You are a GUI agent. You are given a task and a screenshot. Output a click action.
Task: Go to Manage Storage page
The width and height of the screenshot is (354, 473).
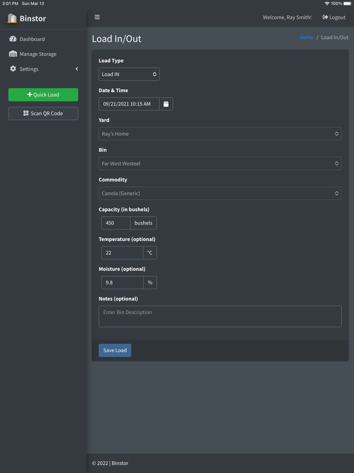38,54
